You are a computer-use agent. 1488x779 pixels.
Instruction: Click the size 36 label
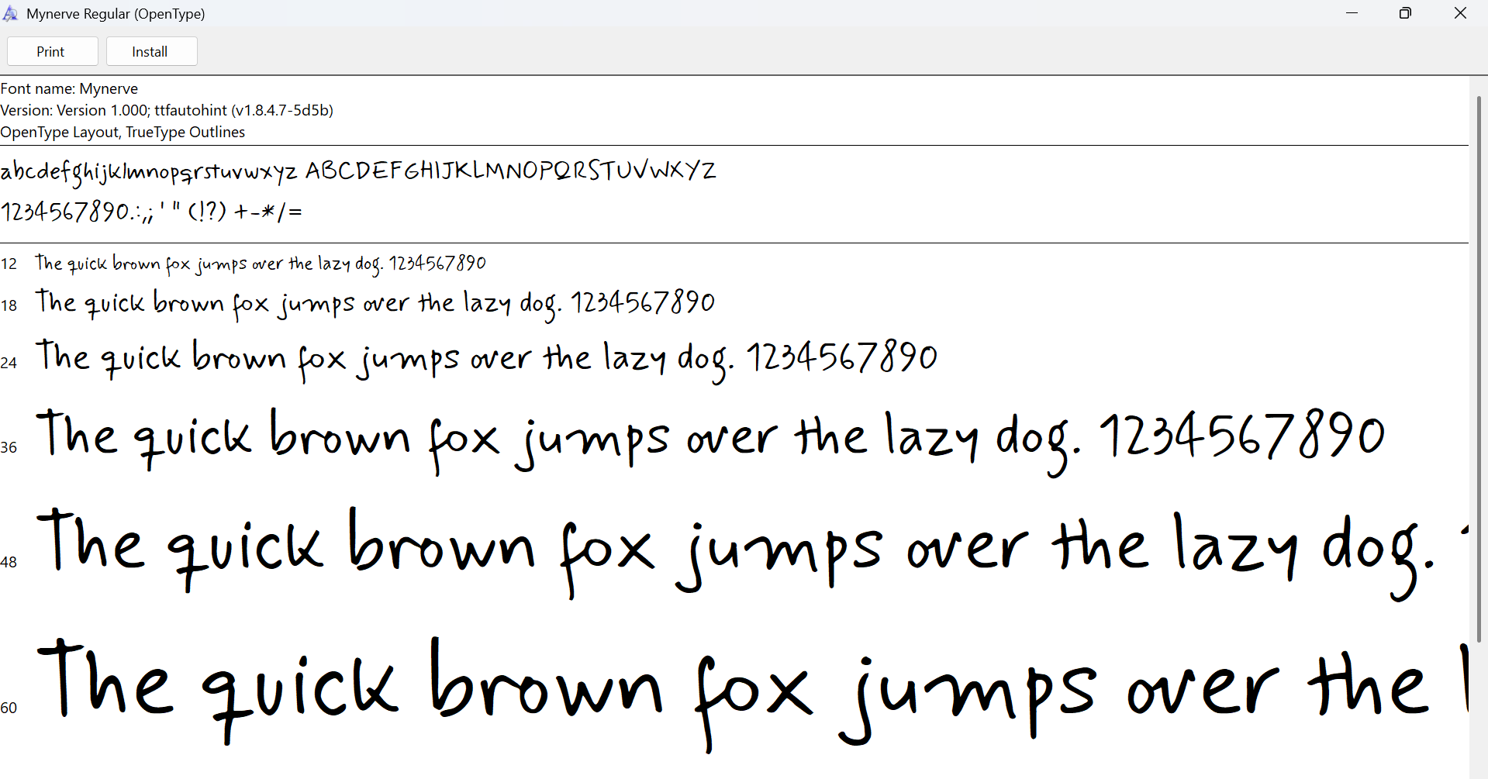9,447
